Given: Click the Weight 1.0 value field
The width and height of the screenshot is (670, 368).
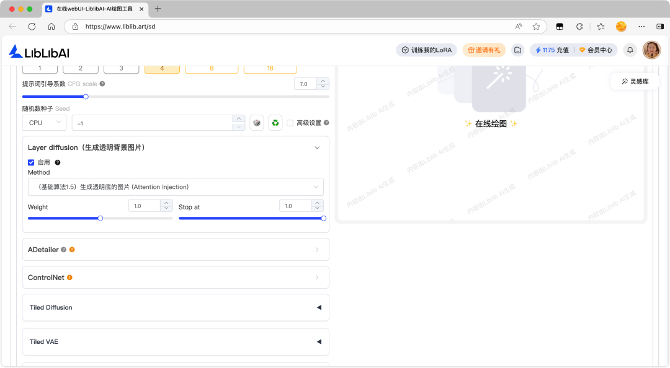Looking at the screenshot, I should click(145, 206).
